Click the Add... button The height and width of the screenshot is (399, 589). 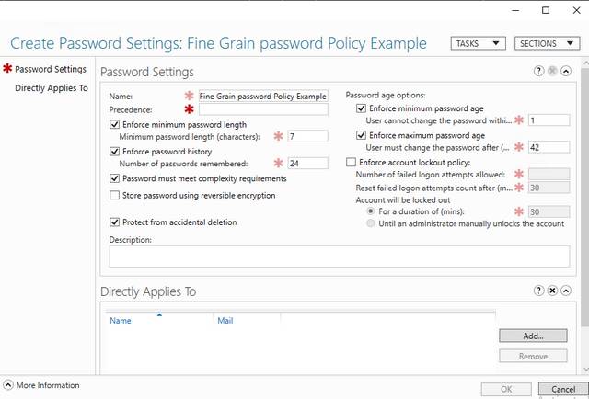coord(533,336)
